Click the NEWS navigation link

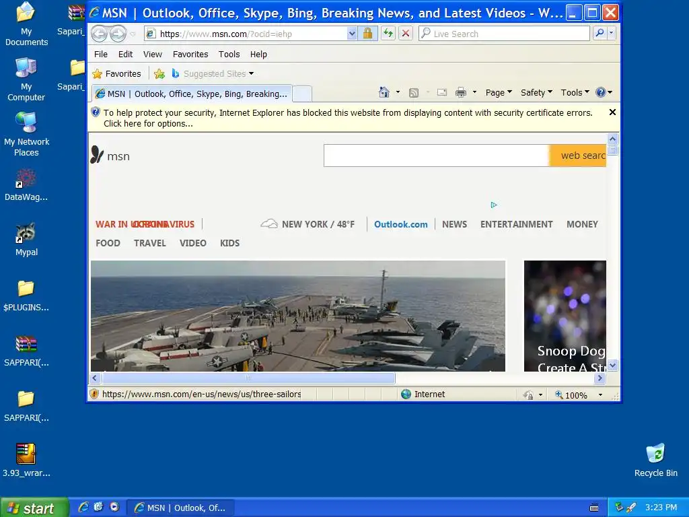click(x=454, y=224)
